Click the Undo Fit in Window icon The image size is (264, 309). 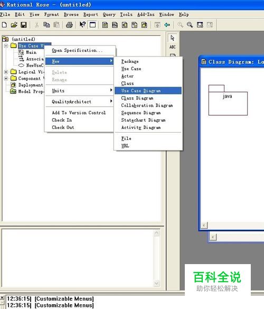tap(210, 25)
